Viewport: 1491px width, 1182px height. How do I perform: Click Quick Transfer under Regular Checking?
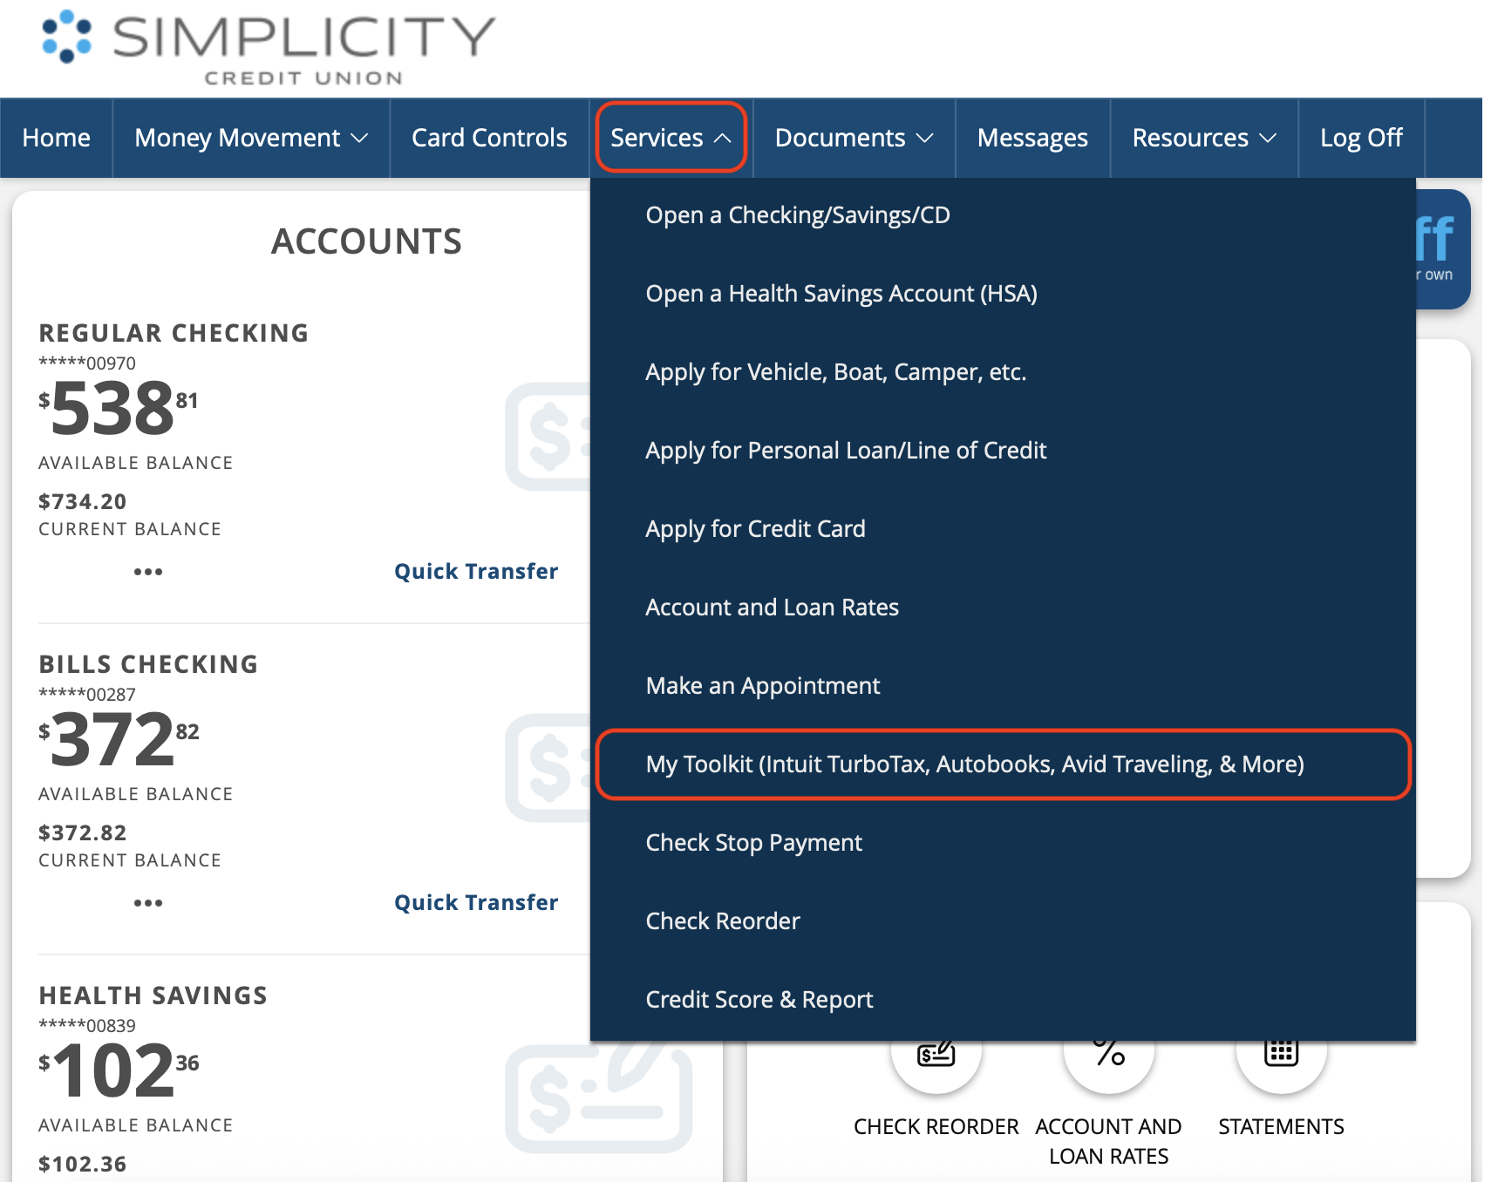(475, 572)
